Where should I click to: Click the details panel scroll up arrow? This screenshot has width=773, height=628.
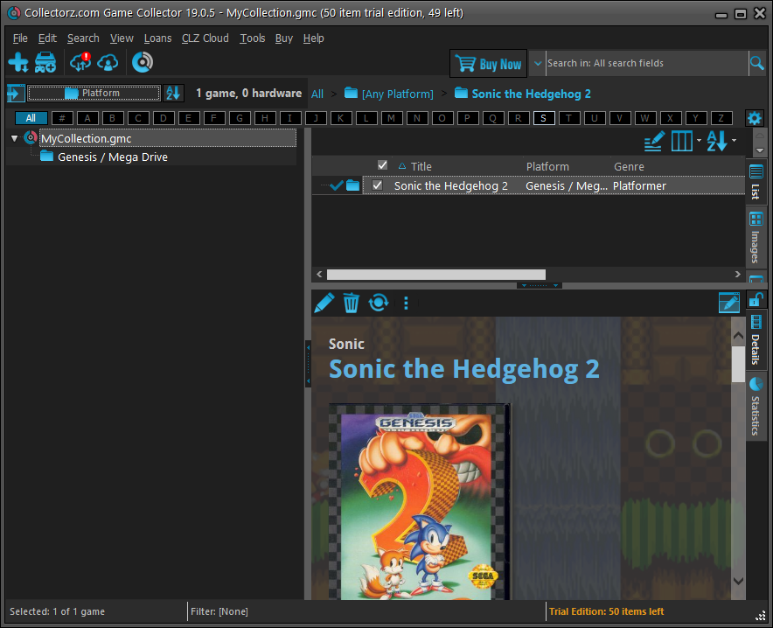point(738,336)
